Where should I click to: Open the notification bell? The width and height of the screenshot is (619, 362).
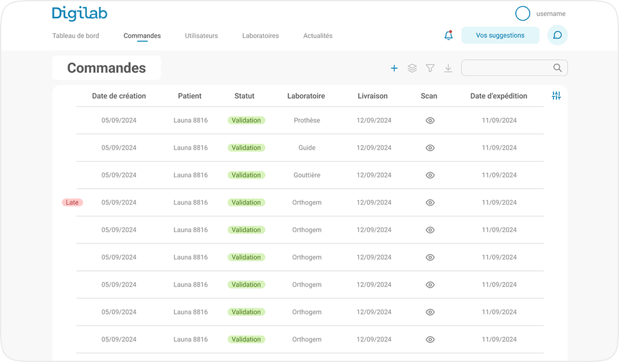pos(448,36)
